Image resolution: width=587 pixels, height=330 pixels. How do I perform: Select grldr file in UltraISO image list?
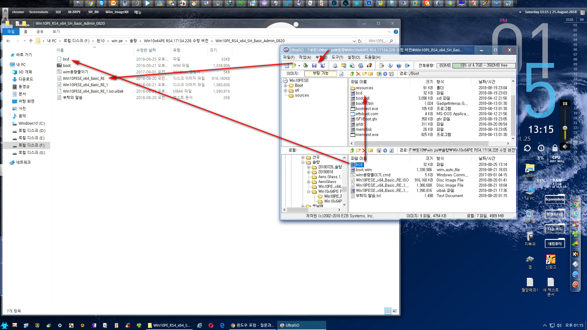tap(360, 124)
